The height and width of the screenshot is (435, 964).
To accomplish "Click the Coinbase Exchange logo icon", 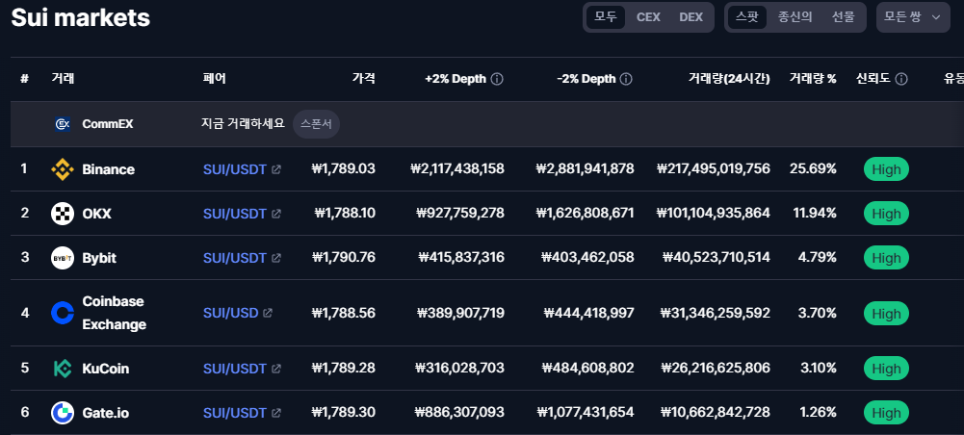I will (63, 313).
